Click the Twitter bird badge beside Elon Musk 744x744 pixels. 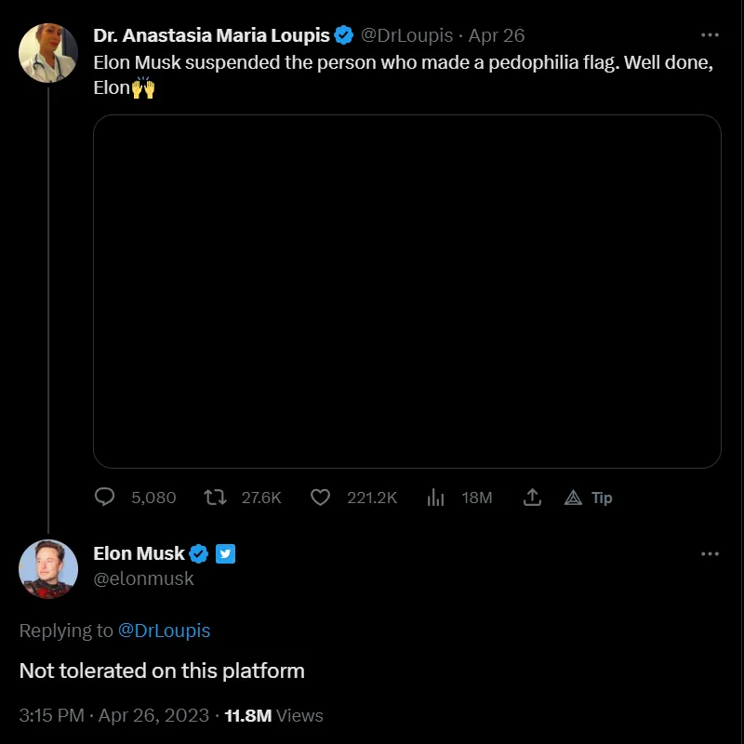tap(223, 553)
